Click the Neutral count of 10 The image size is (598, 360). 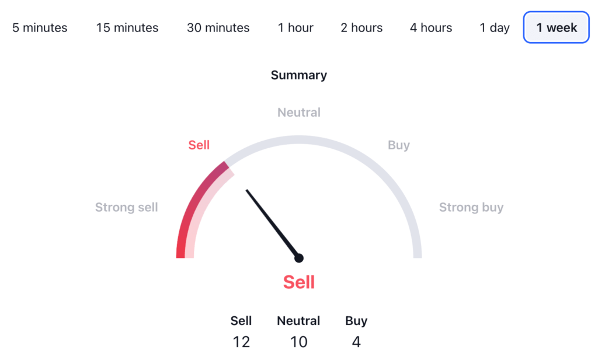(x=298, y=342)
